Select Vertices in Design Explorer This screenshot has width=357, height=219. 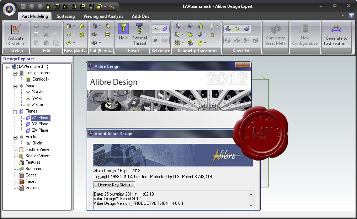pos(32,188)
